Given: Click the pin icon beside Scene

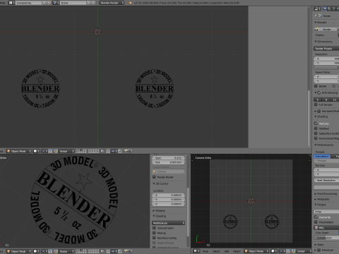Looking at the screenshot, I should point(316,16).
